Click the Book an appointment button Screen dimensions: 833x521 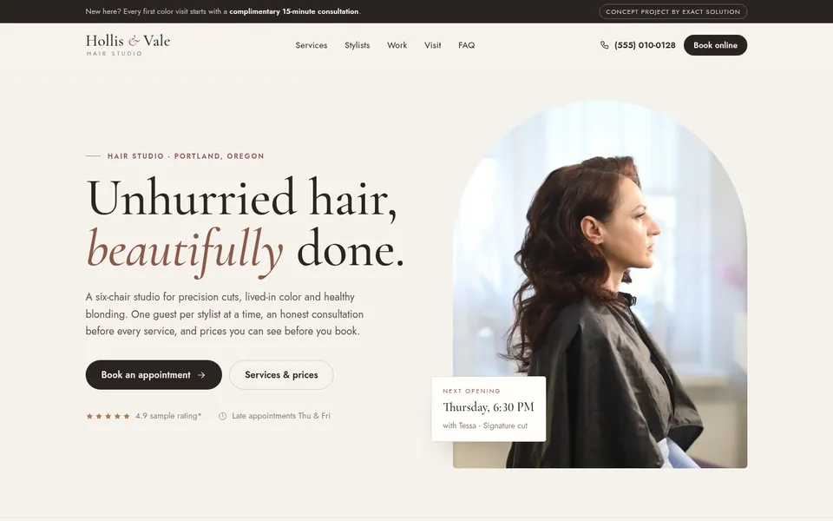(x=154, y=375)
